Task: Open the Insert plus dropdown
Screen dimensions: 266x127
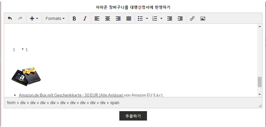Action: point(34,19)
